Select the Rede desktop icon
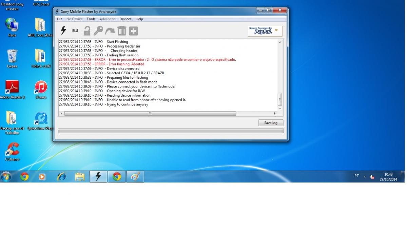Image resolution: width=407 pixels, height=229 pixels. (12, 27)
